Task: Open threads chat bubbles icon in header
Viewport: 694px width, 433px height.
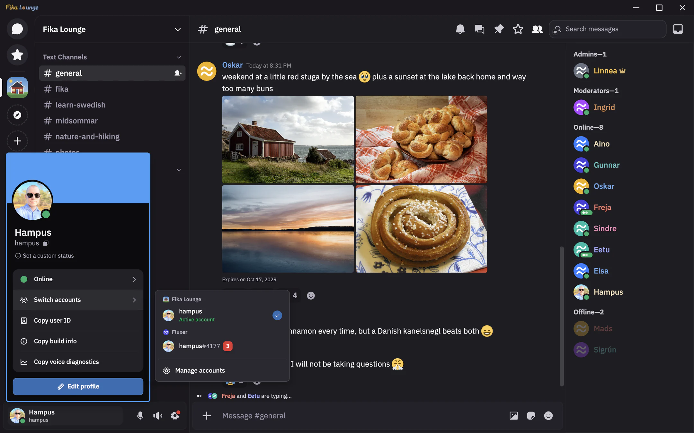Action: point(479,29)
